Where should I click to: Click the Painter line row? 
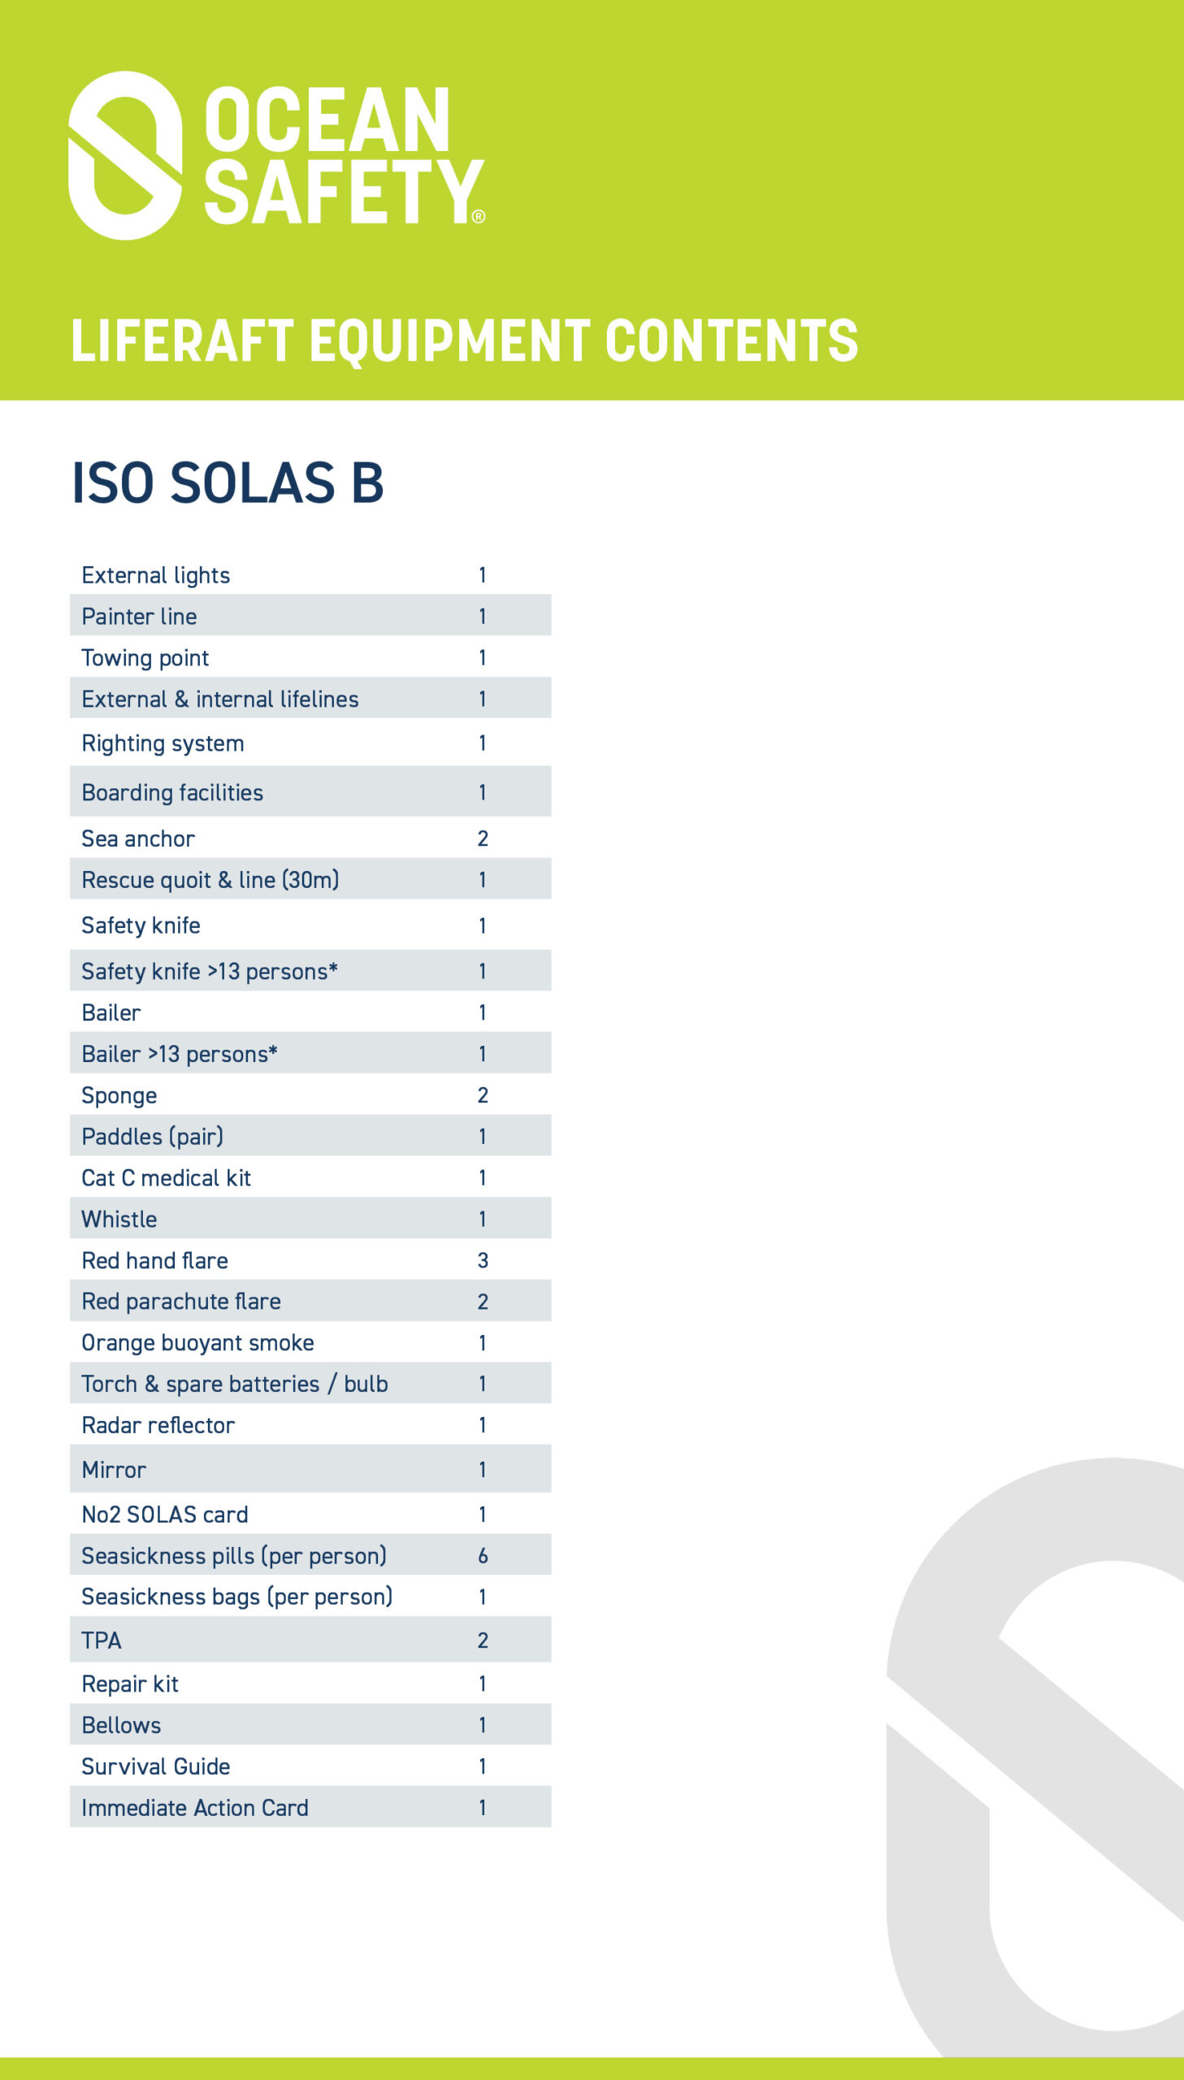click(x=310, y=615)
